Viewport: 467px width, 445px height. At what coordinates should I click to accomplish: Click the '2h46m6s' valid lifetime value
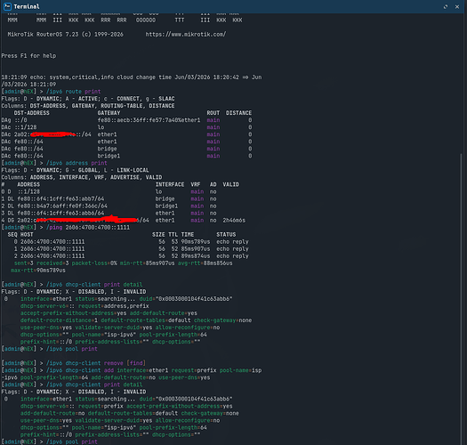point(234,220)
